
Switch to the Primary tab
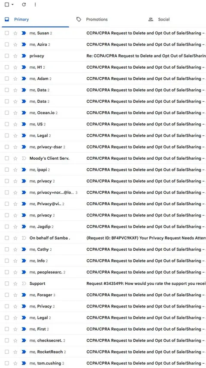point(35,19)
